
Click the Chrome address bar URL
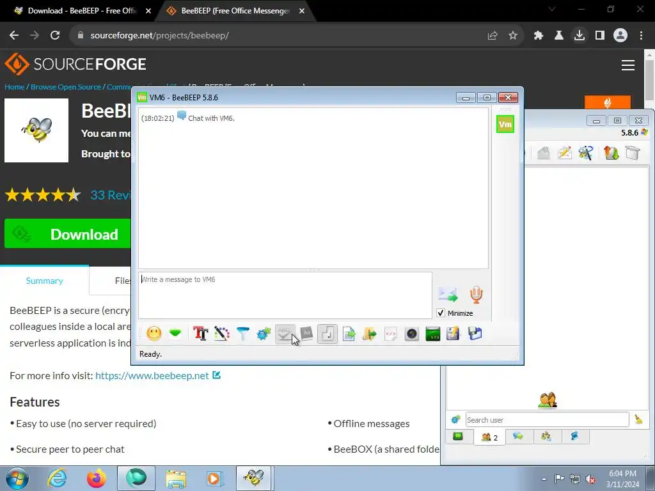159,36
